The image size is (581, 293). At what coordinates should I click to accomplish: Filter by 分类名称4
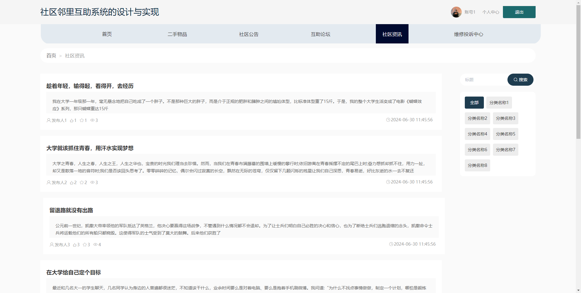(x=477, y=134)
